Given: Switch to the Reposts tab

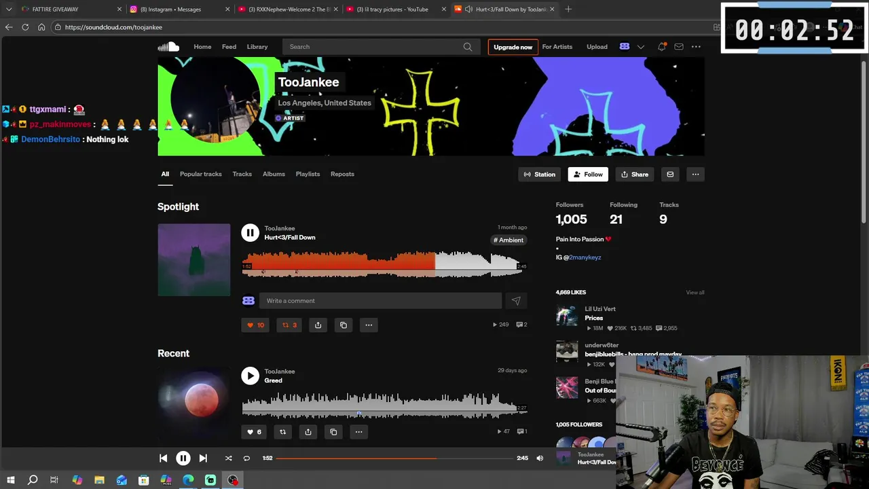Looking at the screenshot, I should (x=342, y=174).
